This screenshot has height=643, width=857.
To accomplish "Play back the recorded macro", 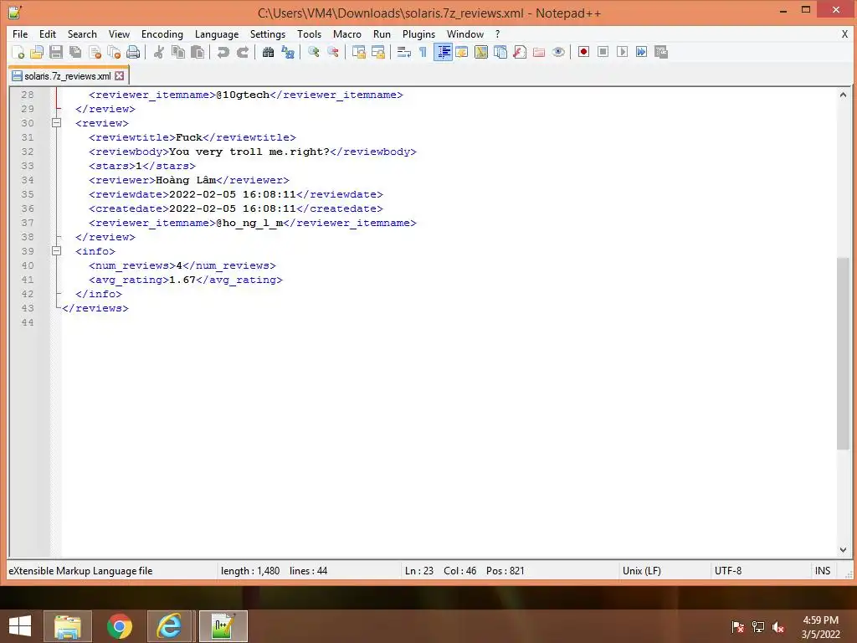I will point(622,52).
